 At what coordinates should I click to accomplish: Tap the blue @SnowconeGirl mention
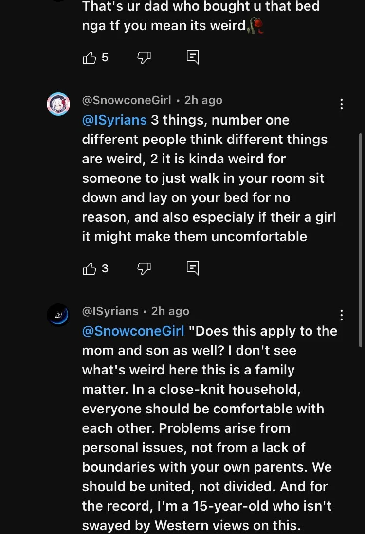(133, 331)
